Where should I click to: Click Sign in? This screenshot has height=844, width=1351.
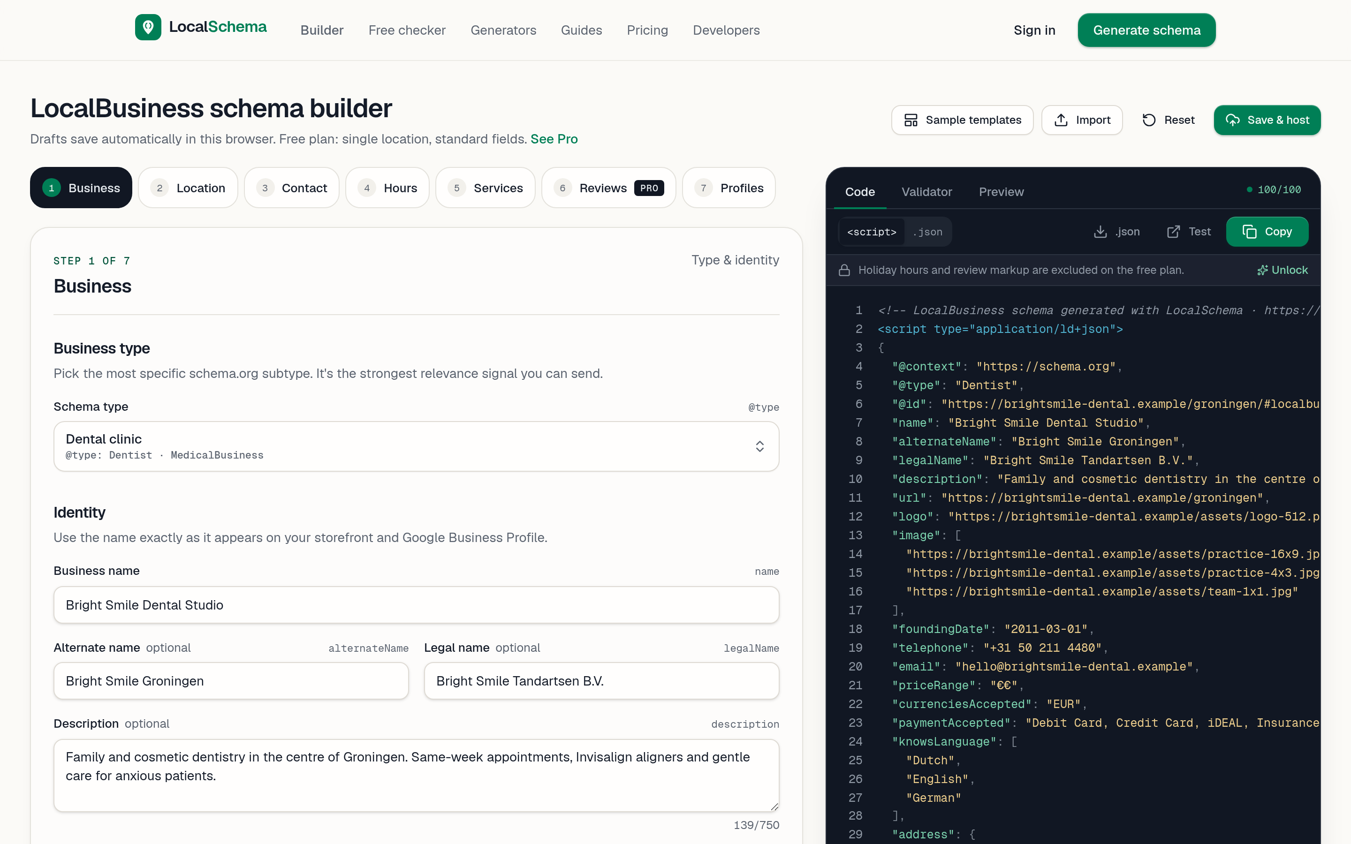pos(1034,30)
